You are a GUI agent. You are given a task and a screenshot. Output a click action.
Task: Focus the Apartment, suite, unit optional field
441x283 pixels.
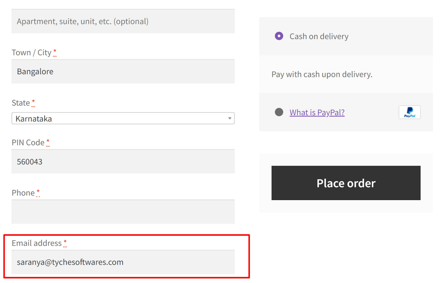point(123,21)
